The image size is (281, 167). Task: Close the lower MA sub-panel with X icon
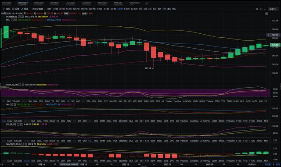[x=15, y=104]
